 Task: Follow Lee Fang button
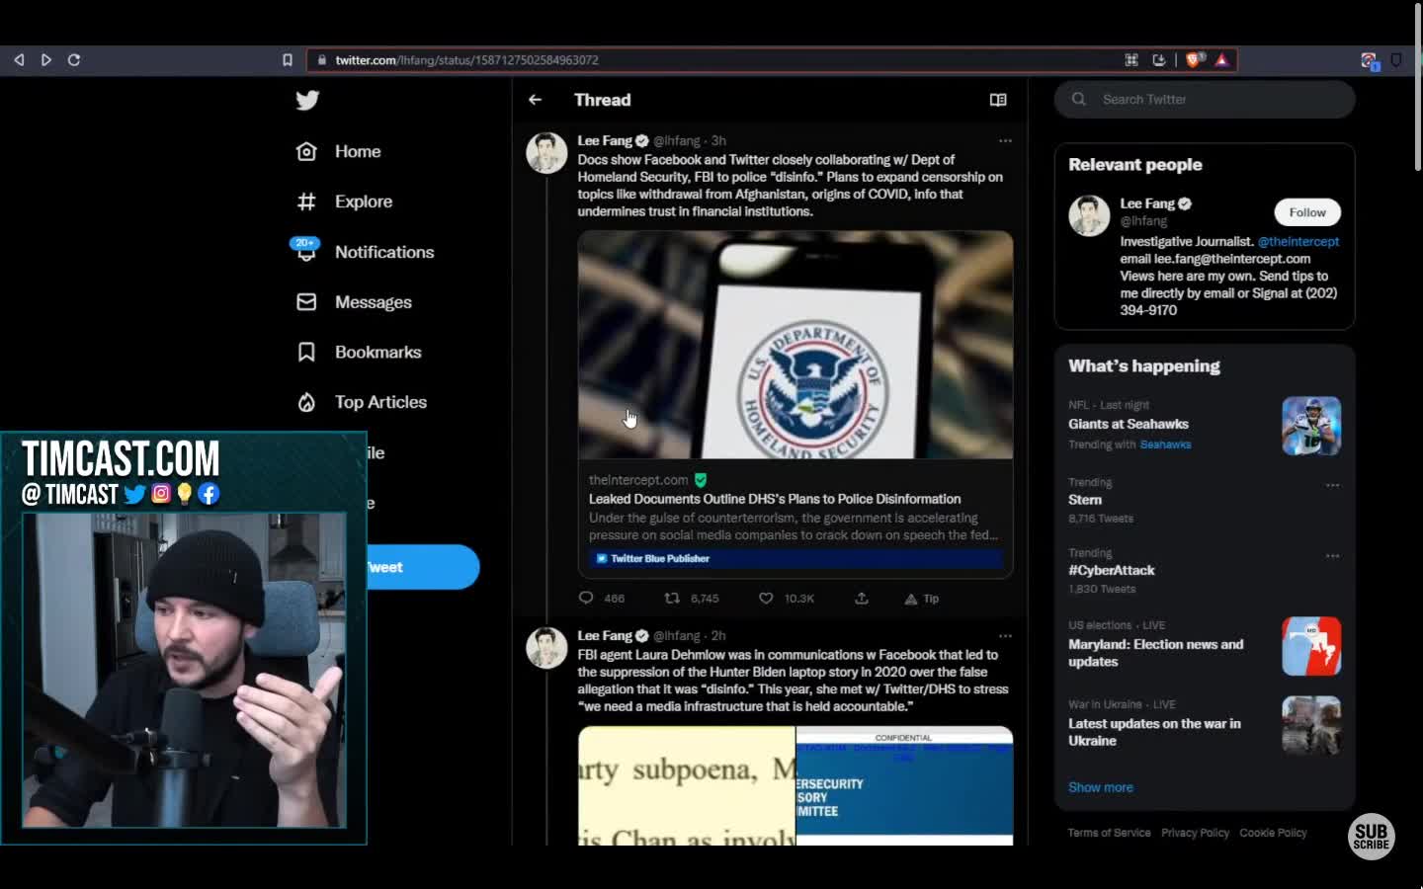pos(1306,212)
